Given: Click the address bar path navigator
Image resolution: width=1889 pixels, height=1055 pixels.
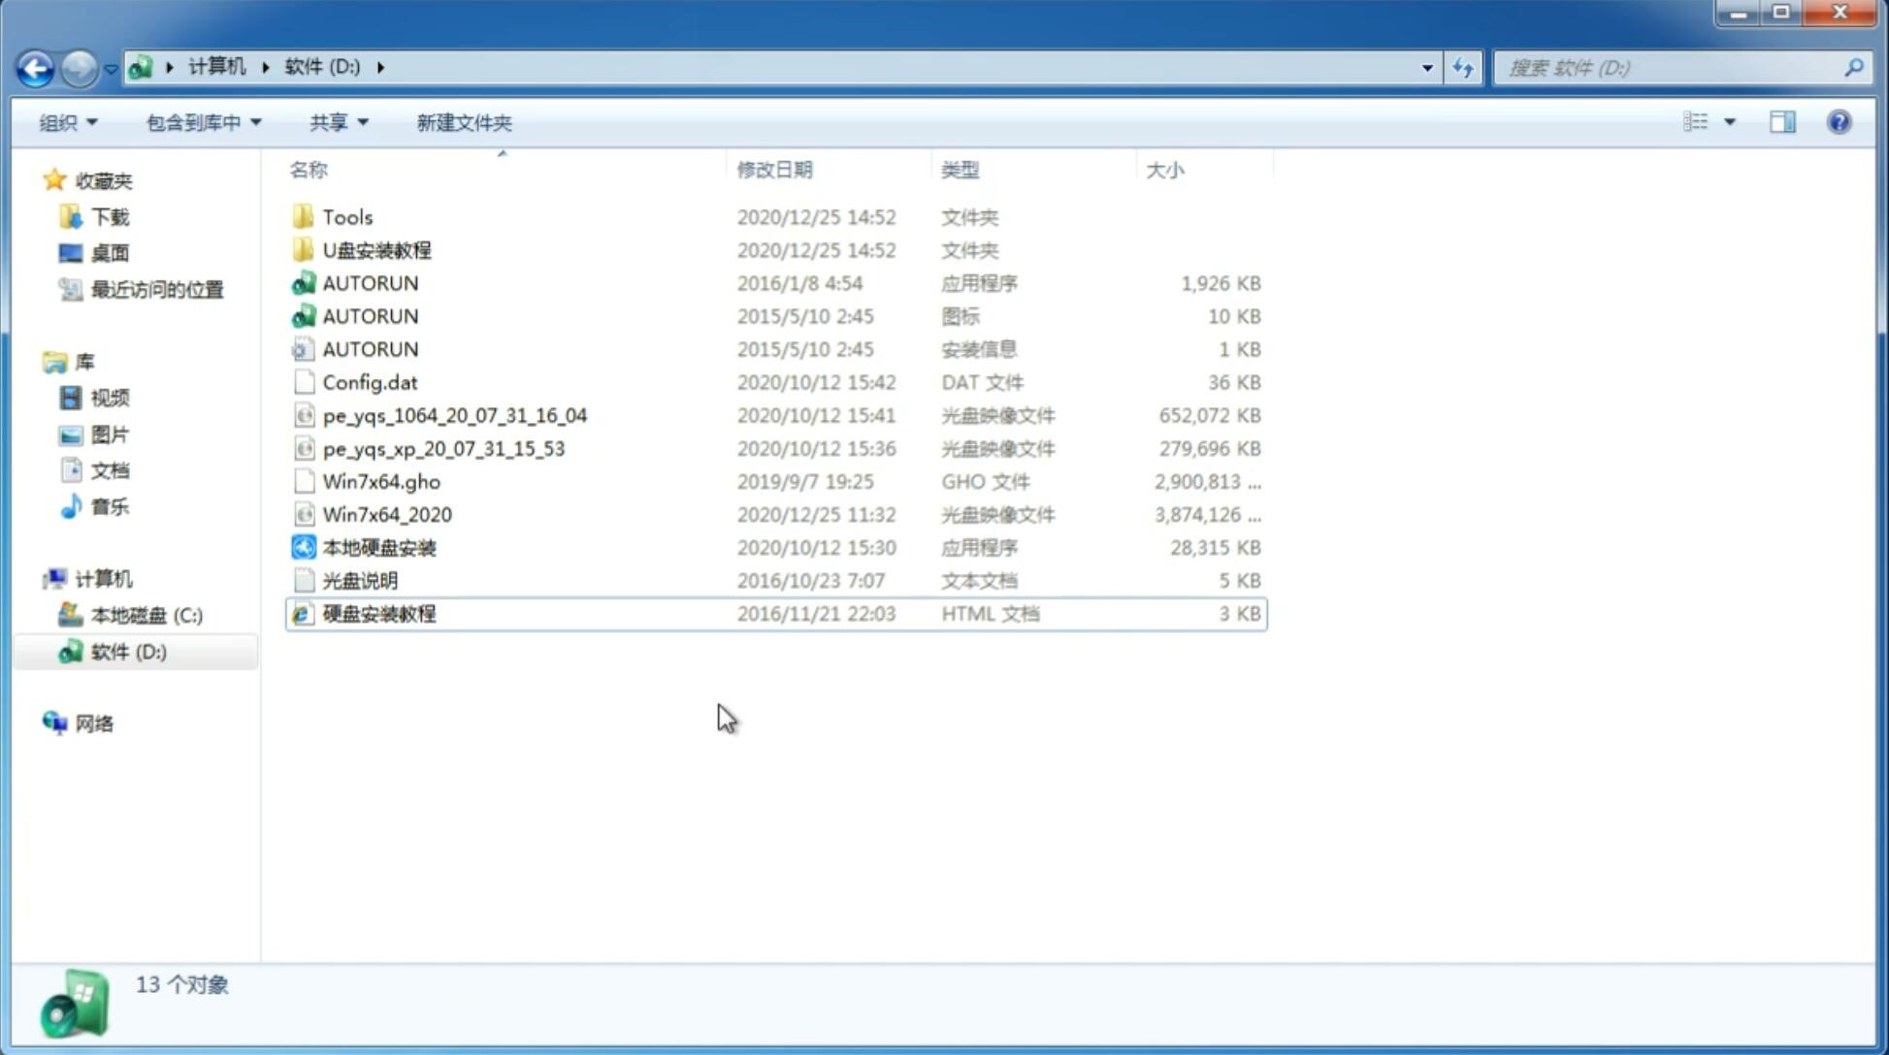Looking at the screenshot, I should [x=778, y=66].
